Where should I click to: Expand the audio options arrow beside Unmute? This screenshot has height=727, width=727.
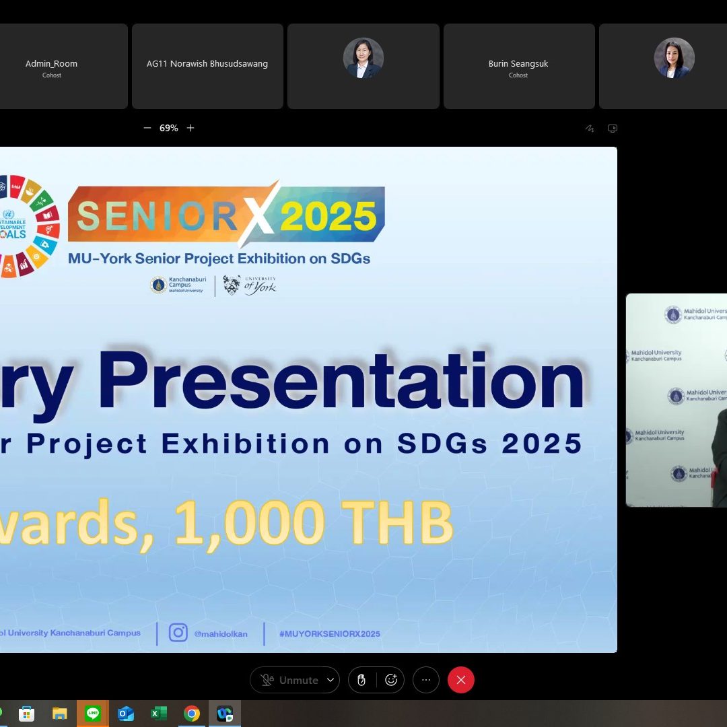[x=331, y=680]
